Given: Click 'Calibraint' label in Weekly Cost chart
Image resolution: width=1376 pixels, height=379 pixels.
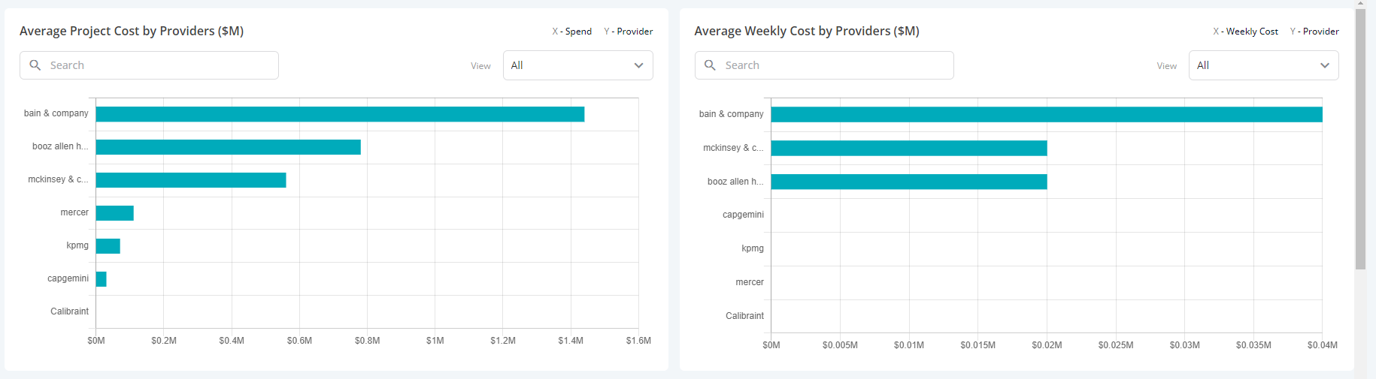Looking at the screenshot, I should pos(744,316).
